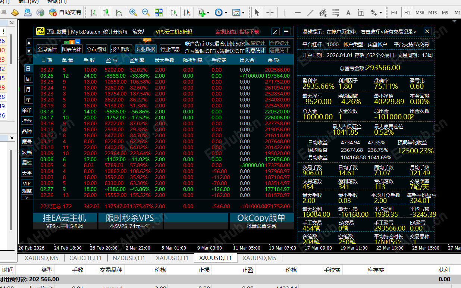
Task: Open the 分布点图 tab
Action: 96,49
